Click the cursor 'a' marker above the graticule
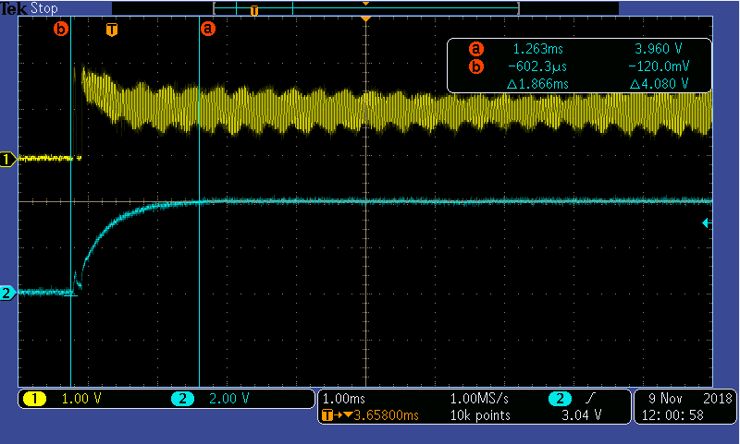This screenshot has height=444, width=740. coord(207,29)
